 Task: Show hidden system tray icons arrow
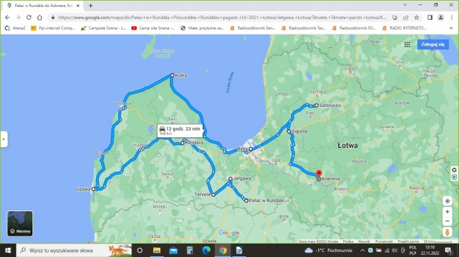point(362,250)
